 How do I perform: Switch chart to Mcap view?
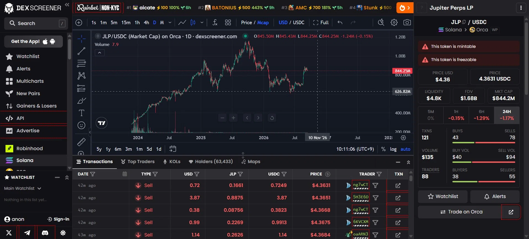[263, 23]
